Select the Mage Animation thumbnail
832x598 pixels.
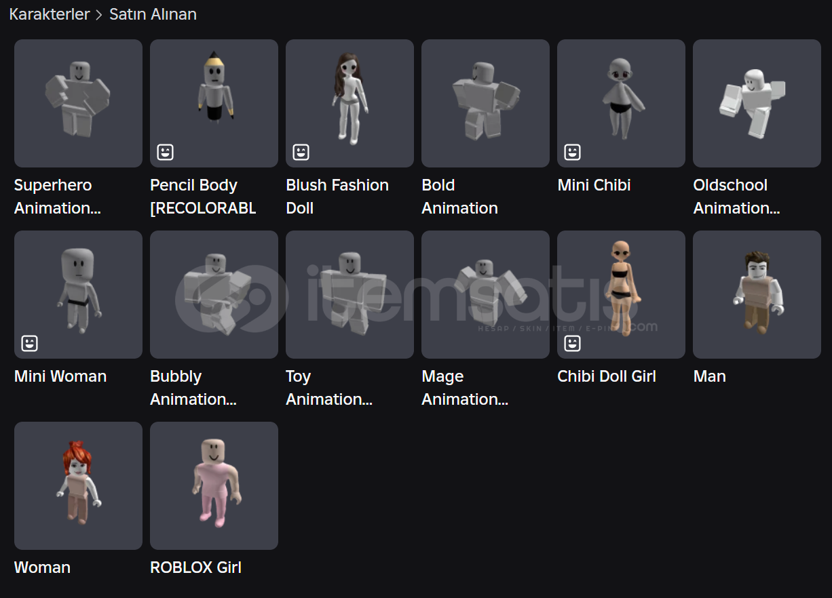485,294
